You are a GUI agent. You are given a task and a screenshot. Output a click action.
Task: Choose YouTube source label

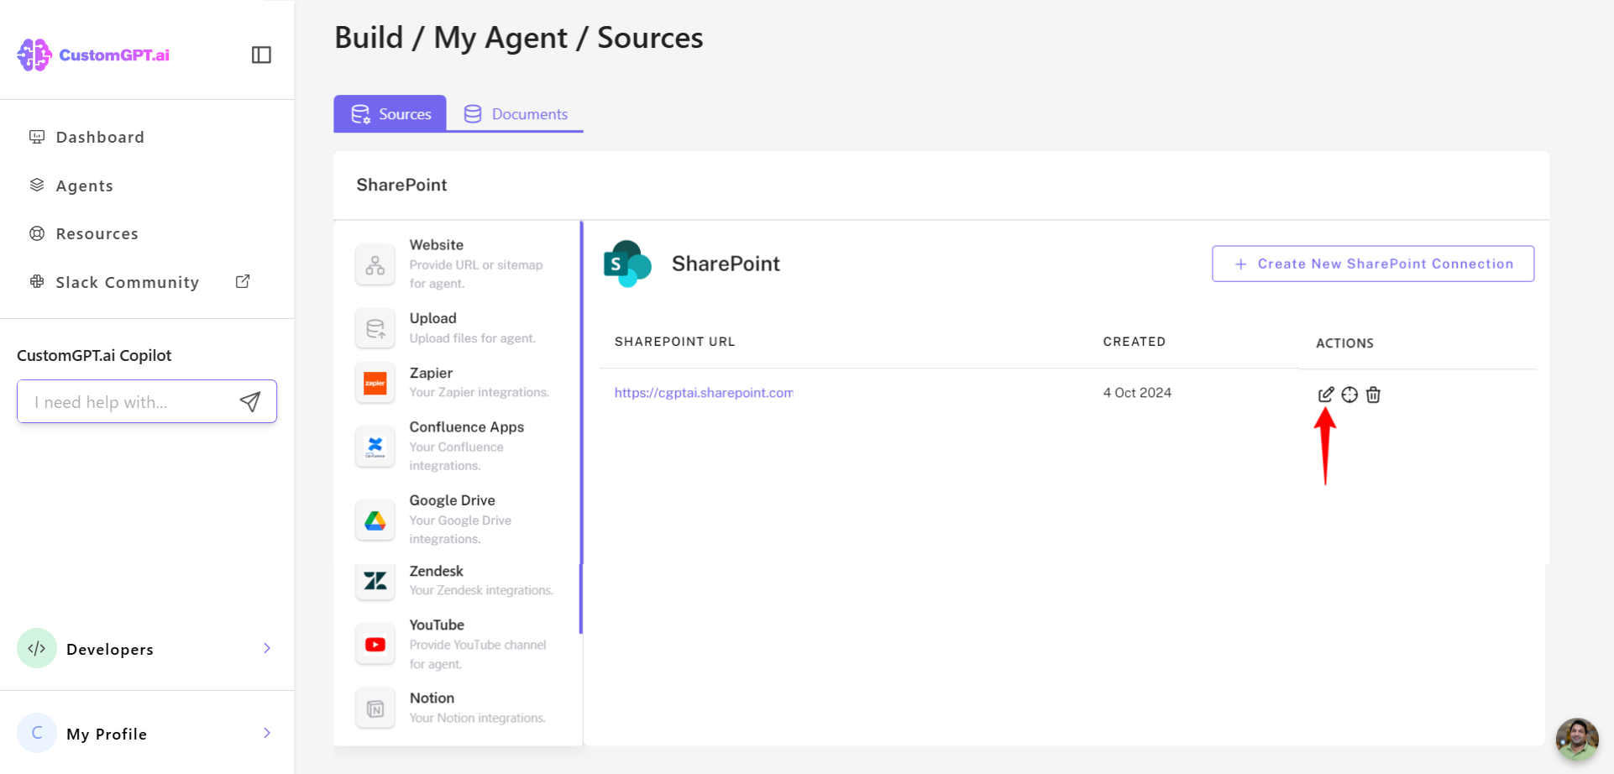tap(437, 625)
